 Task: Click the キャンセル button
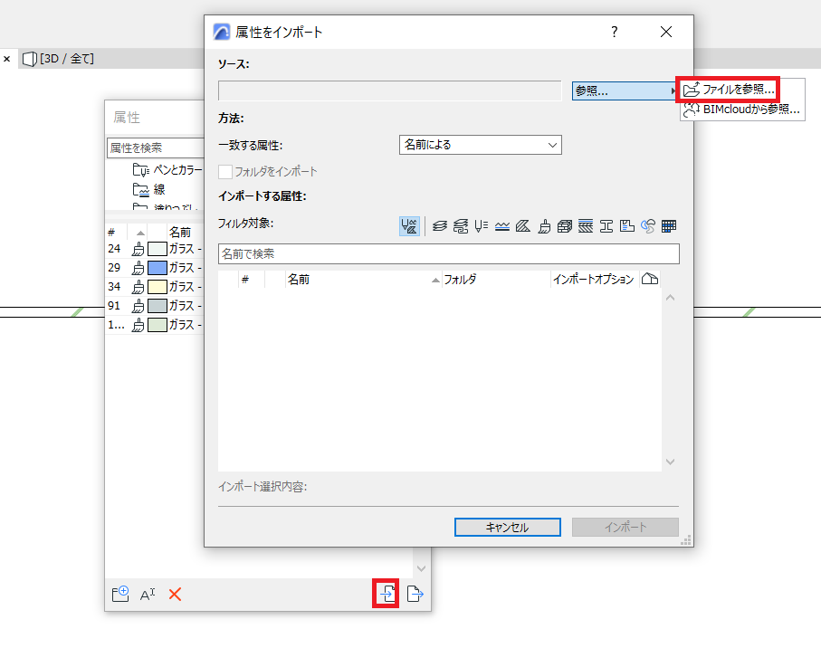click(x=508, y=527)
